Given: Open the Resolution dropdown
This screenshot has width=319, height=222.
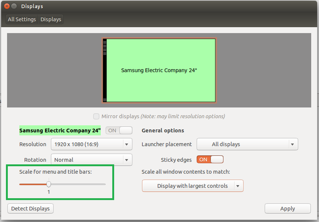Looking at the screenshot, I should [91, 144].
